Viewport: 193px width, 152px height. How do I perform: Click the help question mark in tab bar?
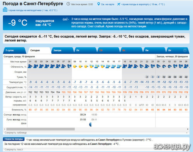(185, 50)
